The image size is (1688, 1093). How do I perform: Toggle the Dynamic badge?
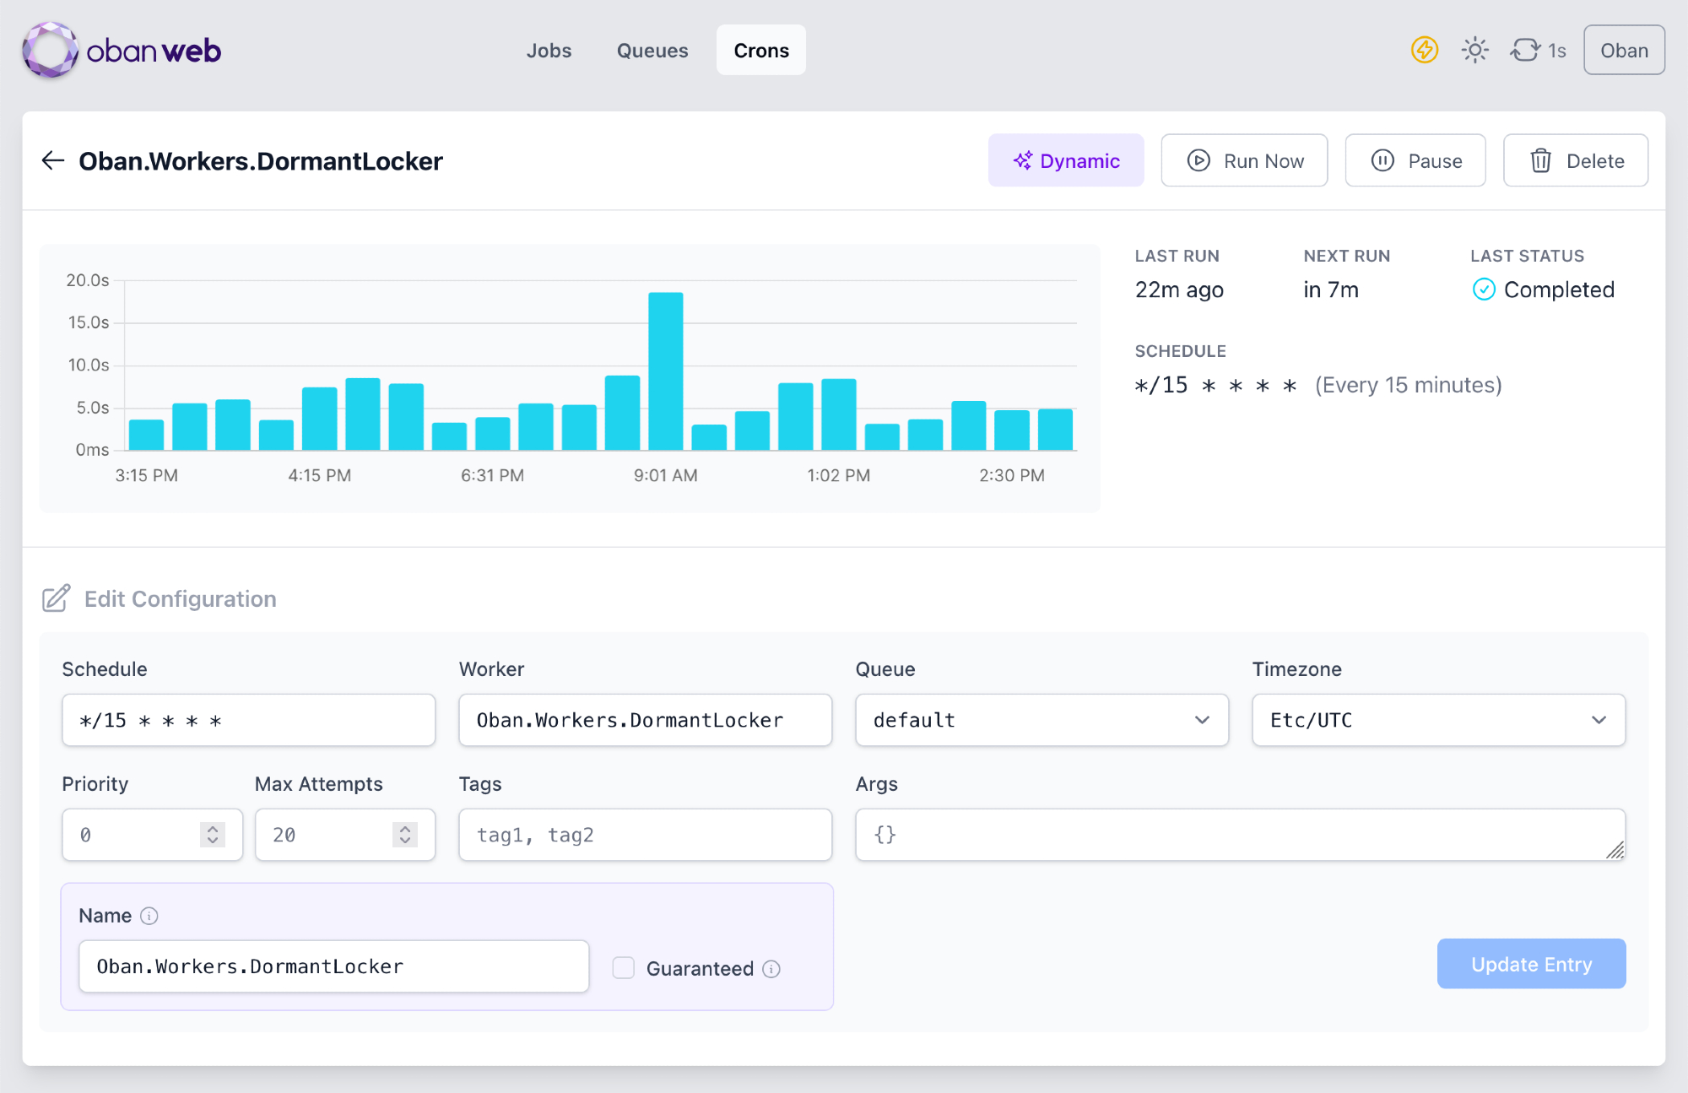coord(1066,160)
